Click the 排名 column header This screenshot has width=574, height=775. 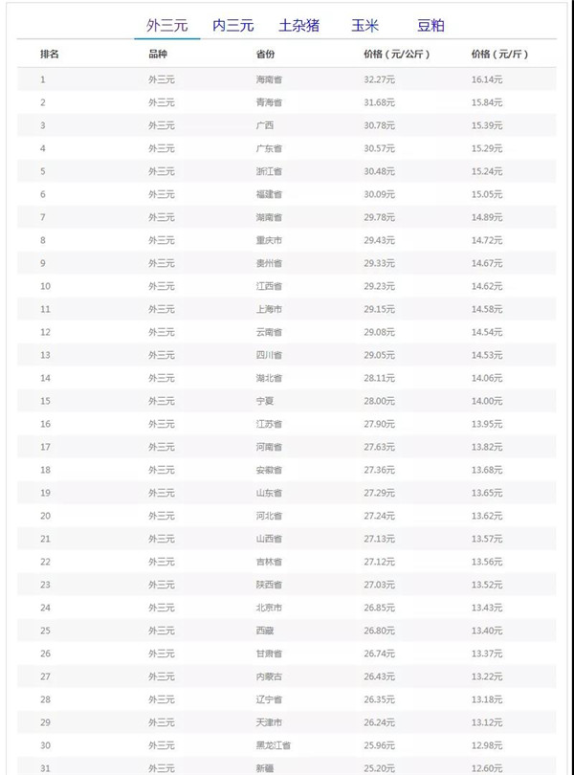pos(50,55)
